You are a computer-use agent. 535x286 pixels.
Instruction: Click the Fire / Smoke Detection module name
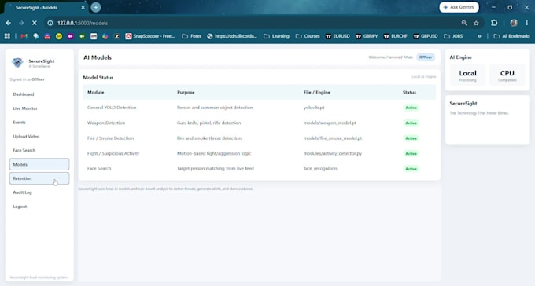click(x=110, y=138)
